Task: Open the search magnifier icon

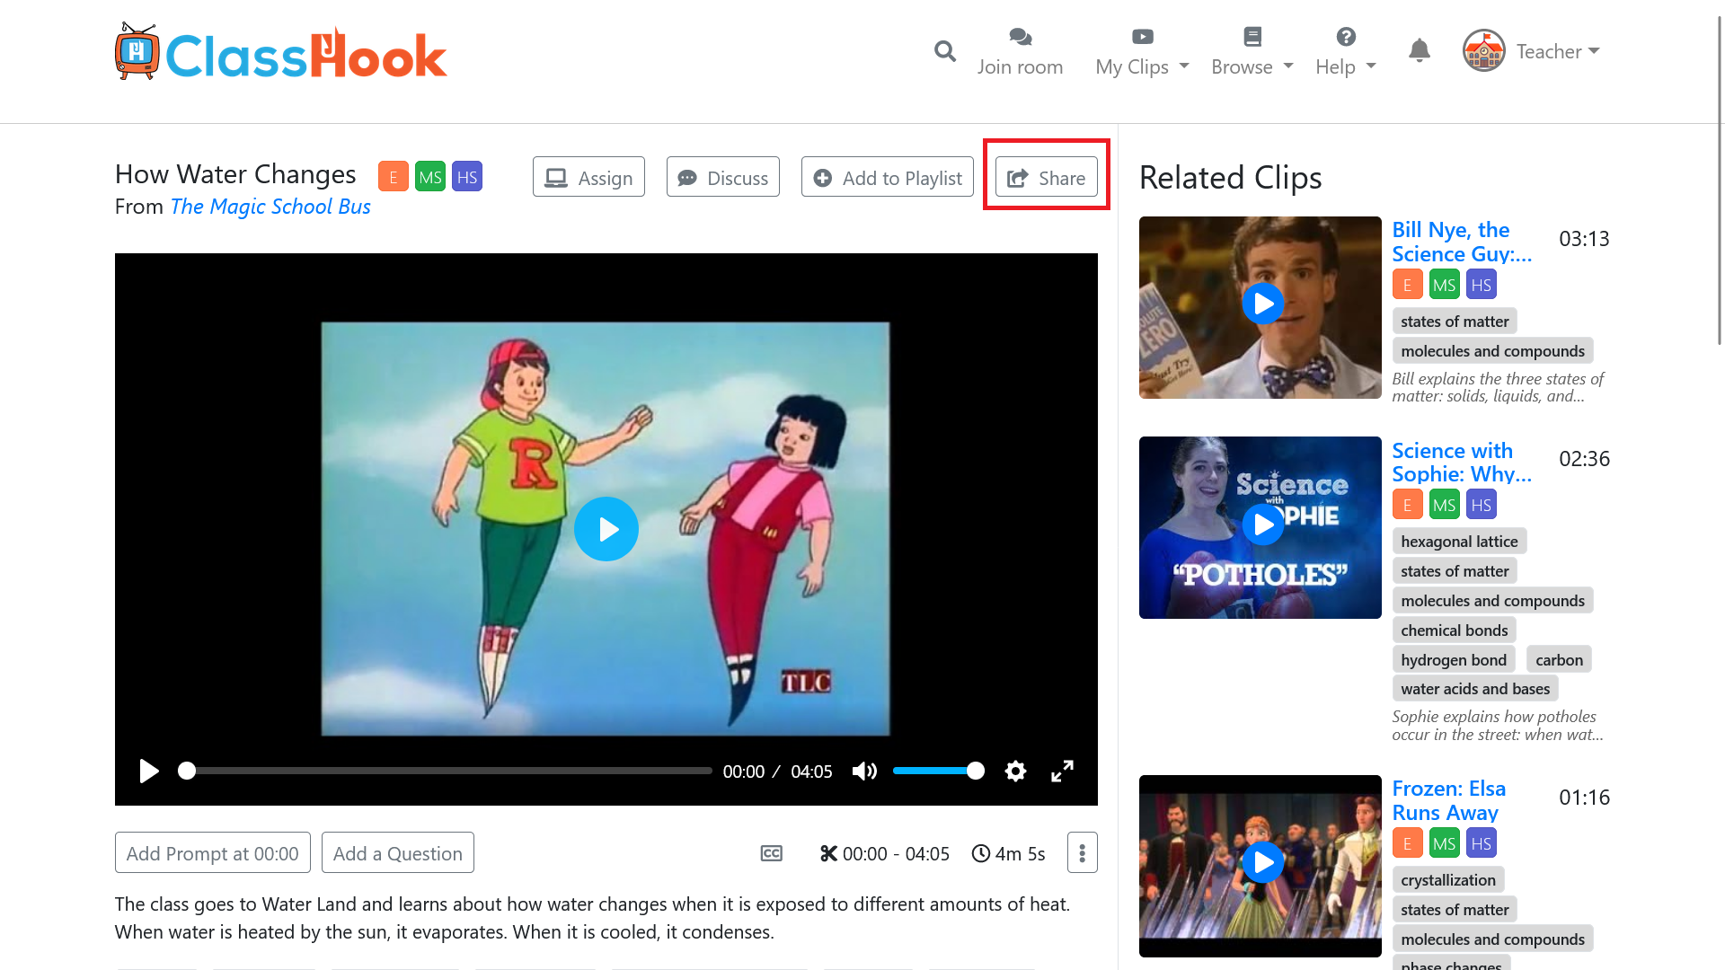Action: pyautogui.click(x=944, y=51)
